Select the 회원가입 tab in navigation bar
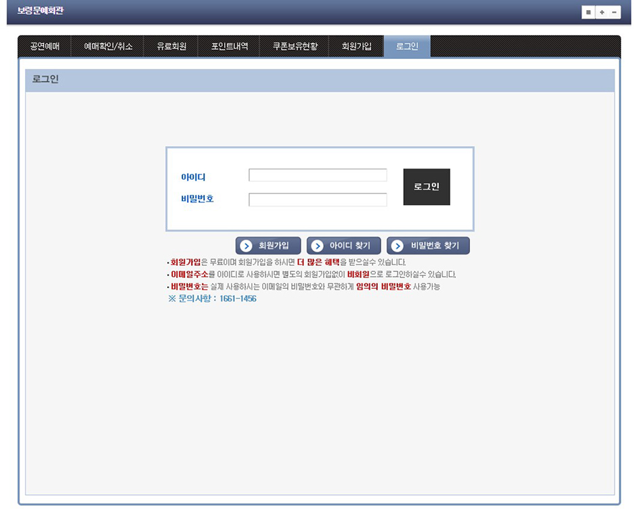This screenshot has width=638, height=523. click(357, 47)
